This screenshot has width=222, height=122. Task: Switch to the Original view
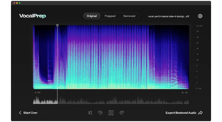pyautogui.click(x=92, y=16)
